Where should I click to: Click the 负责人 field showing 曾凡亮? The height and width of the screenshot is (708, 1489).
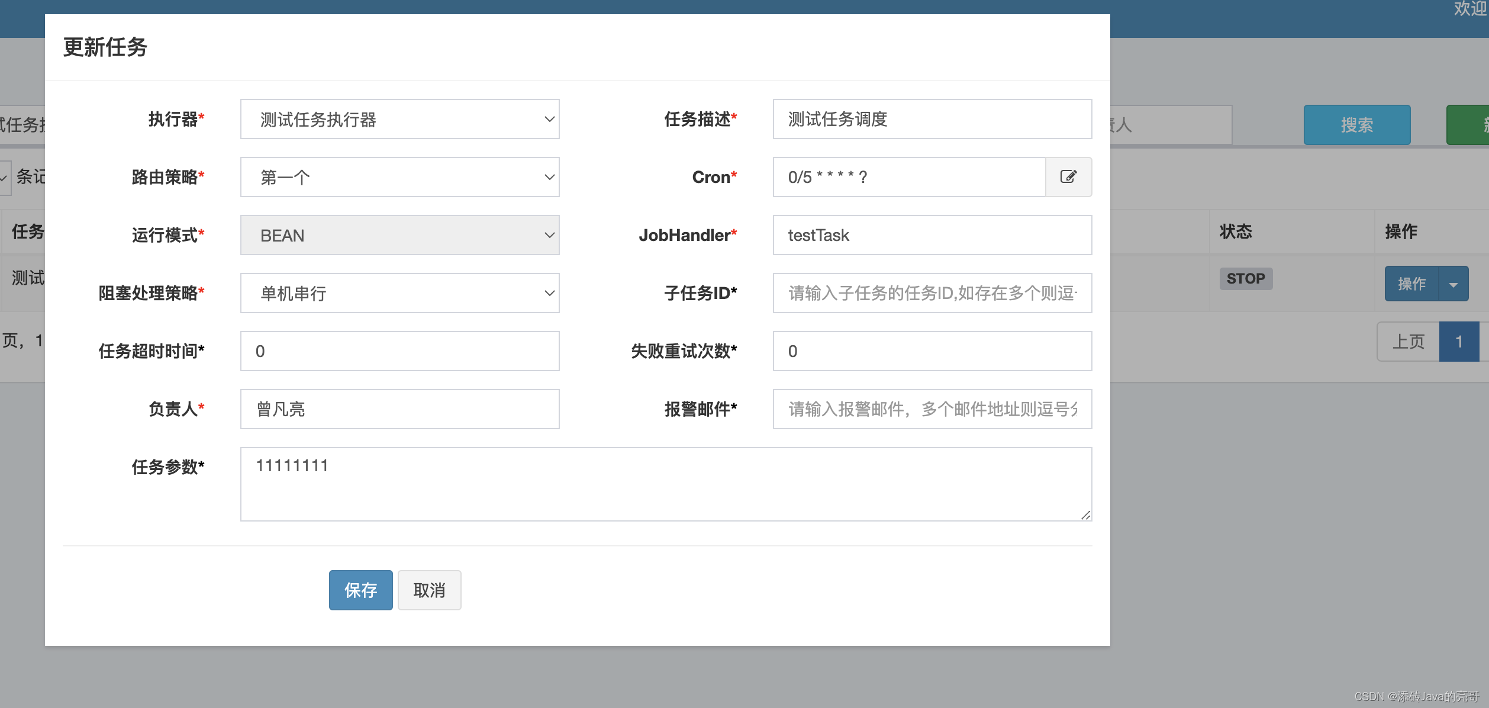pyautogui.click(x=399, y=408)
